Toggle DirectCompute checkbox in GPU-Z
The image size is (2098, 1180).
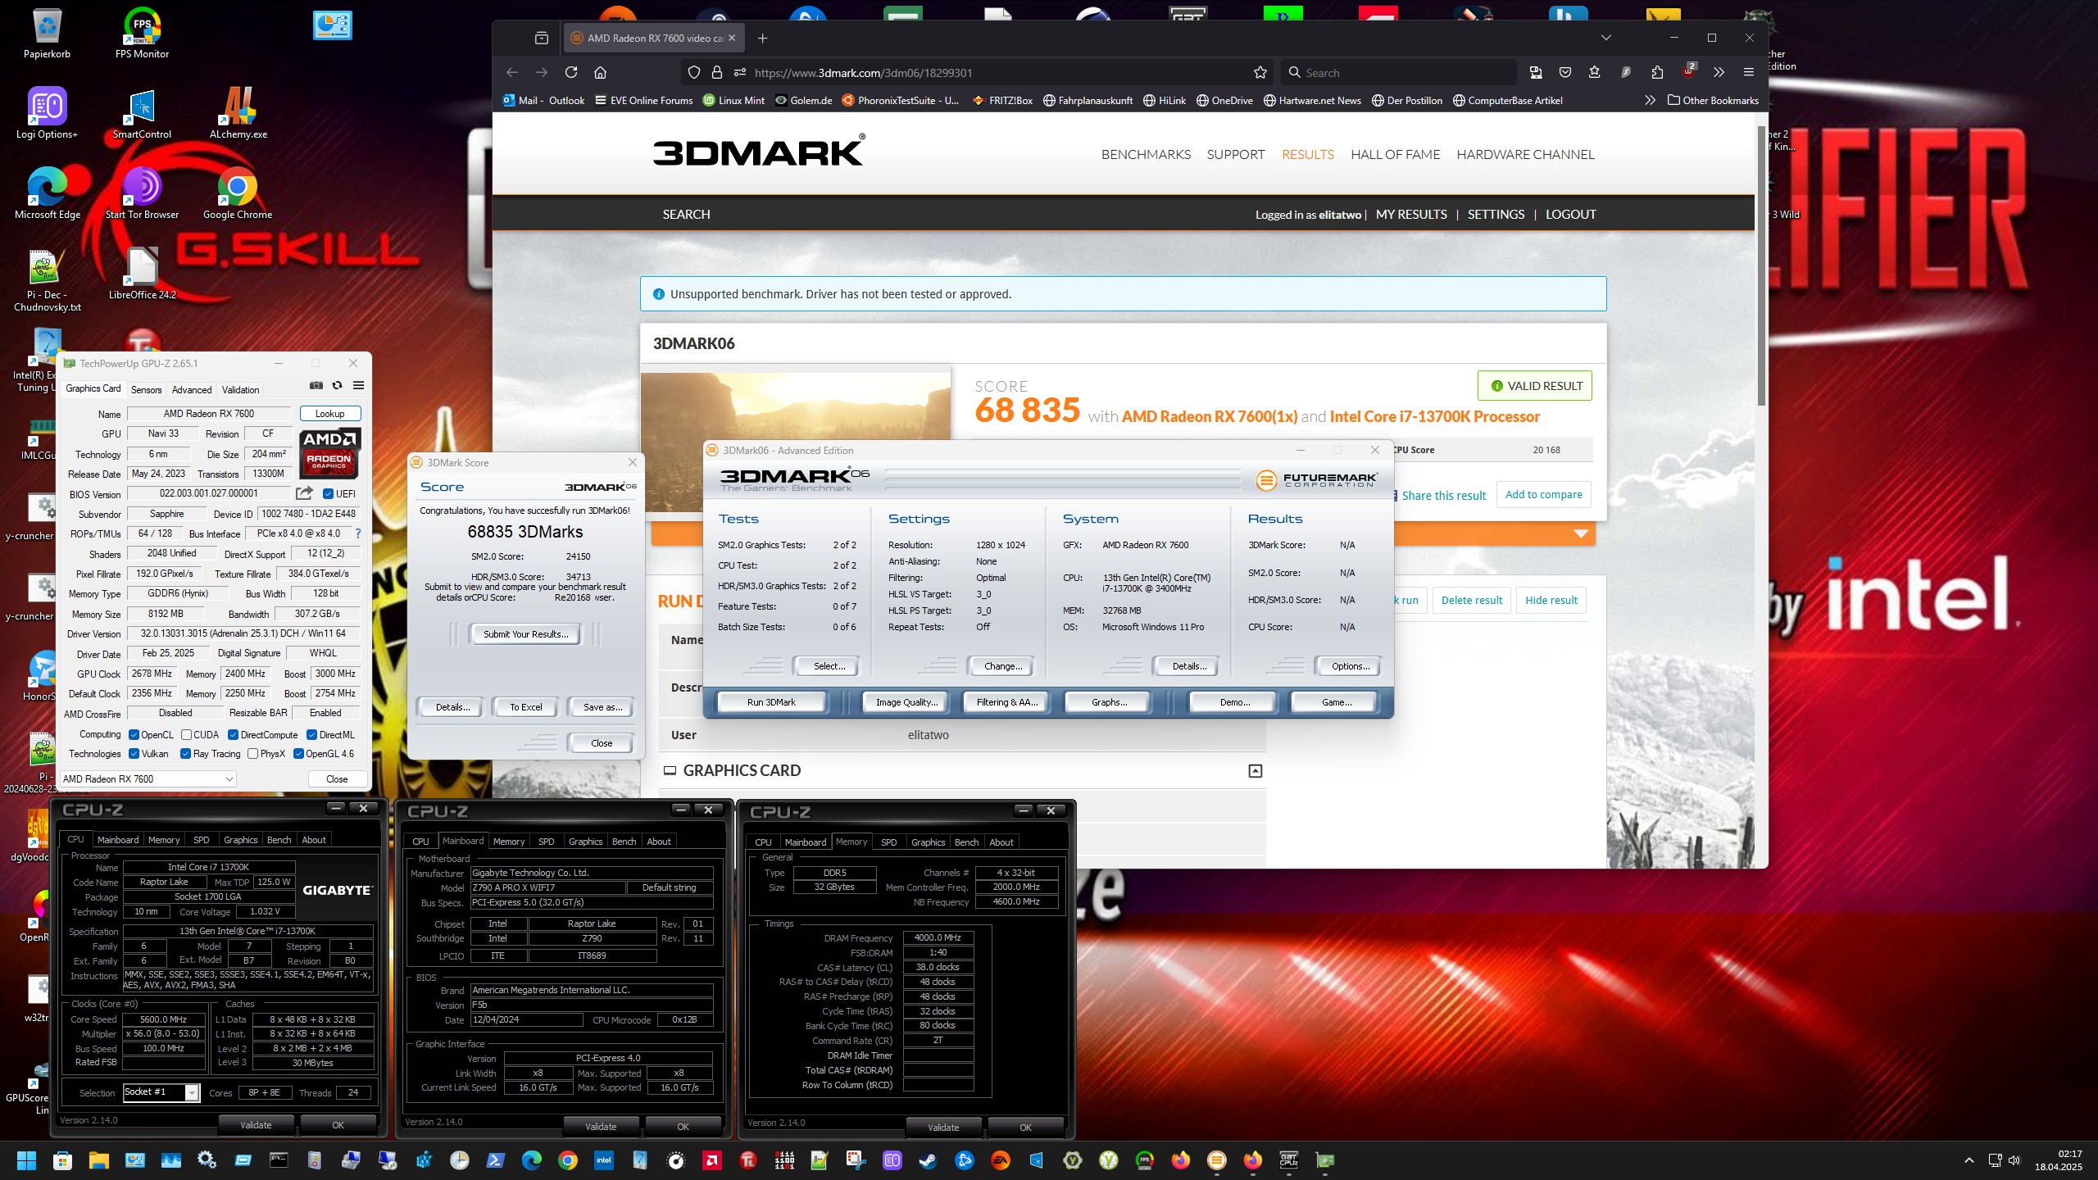[x=233, y=734]
